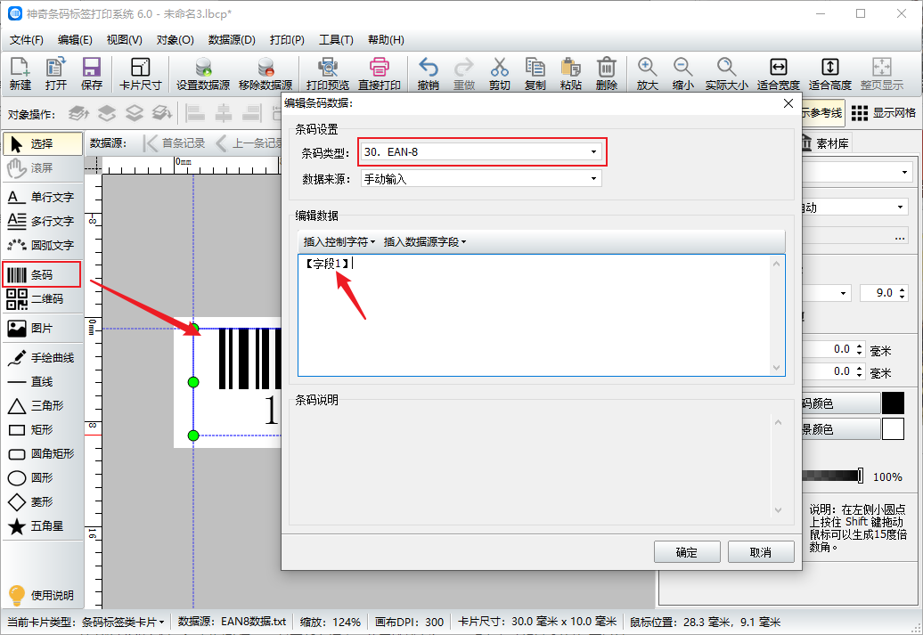
Task: Select the 图片 image tool
Action: (x=42, y=329)
